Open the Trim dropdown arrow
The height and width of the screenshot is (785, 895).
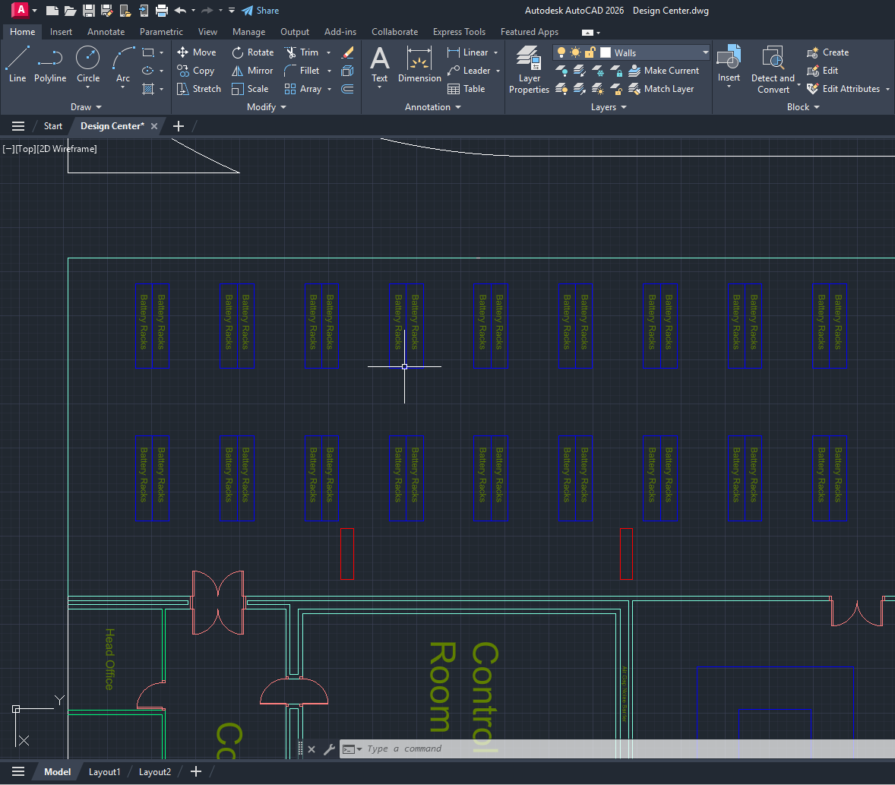[328, 52]
